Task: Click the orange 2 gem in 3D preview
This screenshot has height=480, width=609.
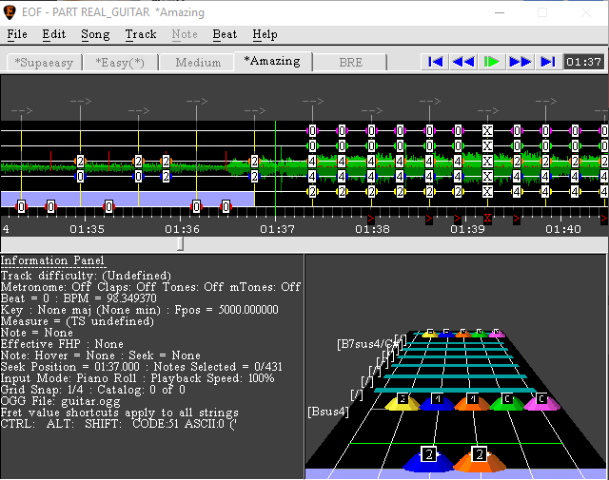Action: (x=480, y=460)
